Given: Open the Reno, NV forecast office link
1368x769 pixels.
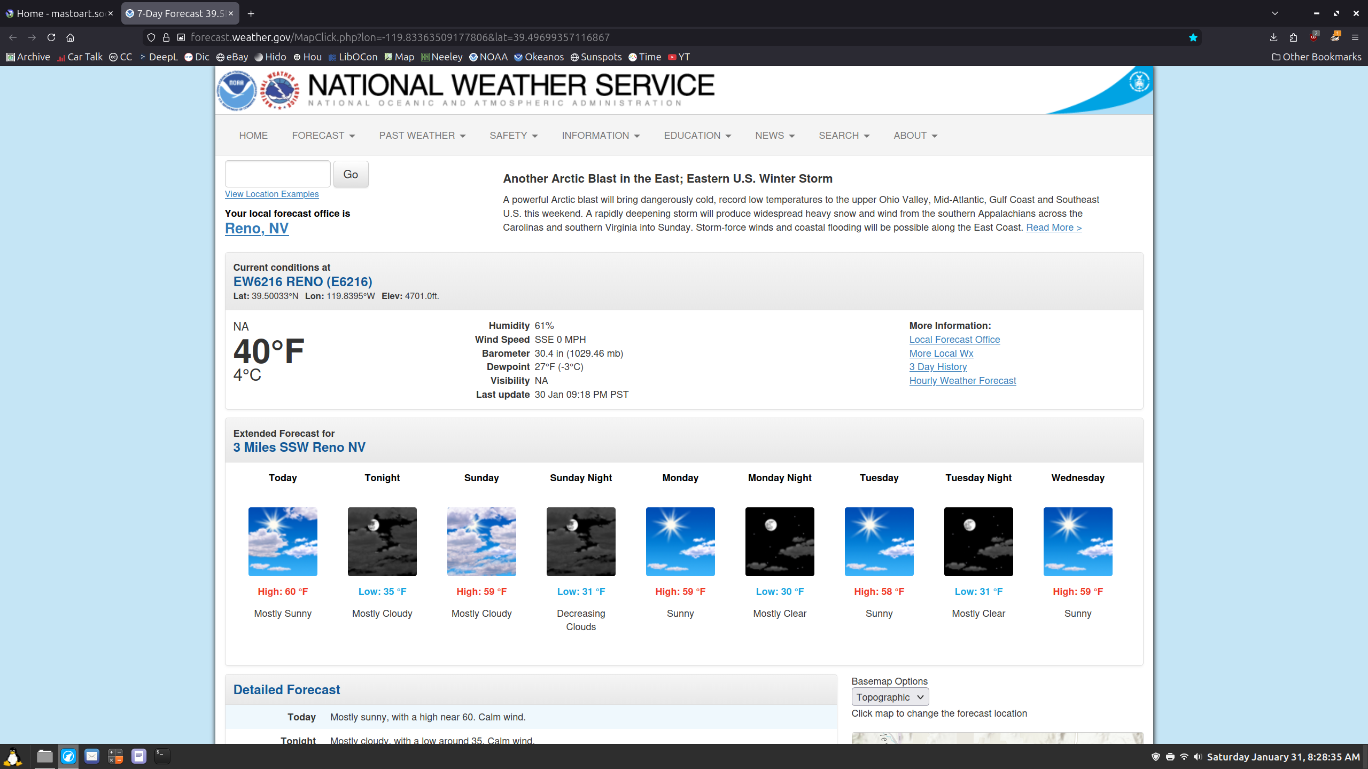Looking at the screenshot, I should tap(256, 229).
